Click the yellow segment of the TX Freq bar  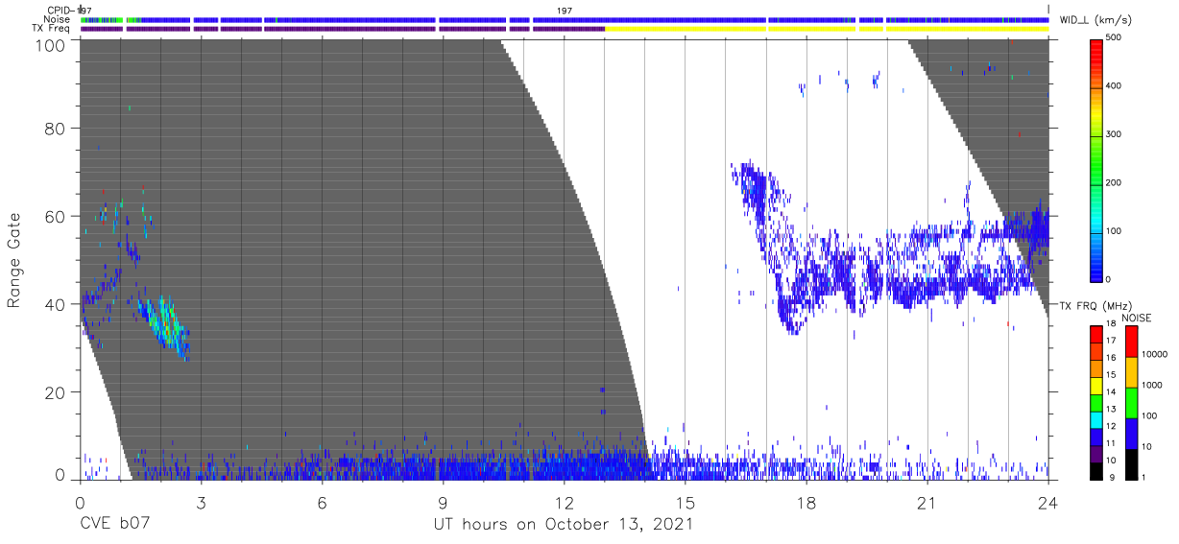pyautogui.click(x=827, y=29)
